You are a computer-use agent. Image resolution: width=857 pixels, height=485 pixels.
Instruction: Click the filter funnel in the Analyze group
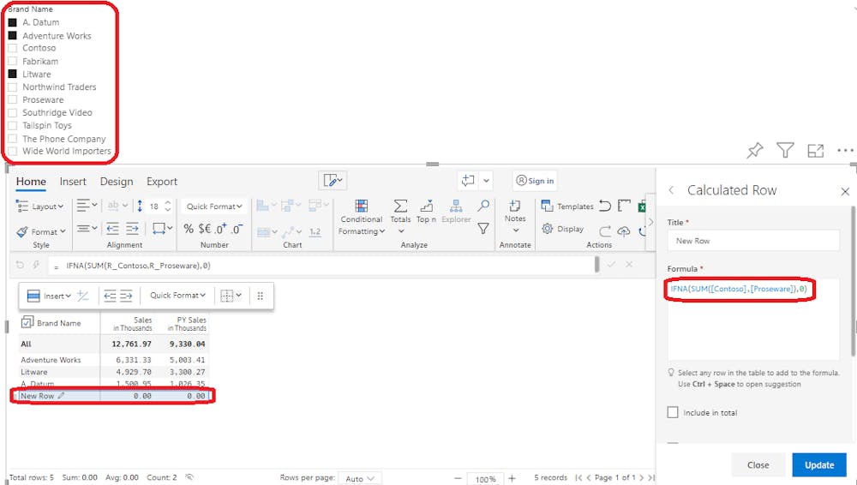483,229
